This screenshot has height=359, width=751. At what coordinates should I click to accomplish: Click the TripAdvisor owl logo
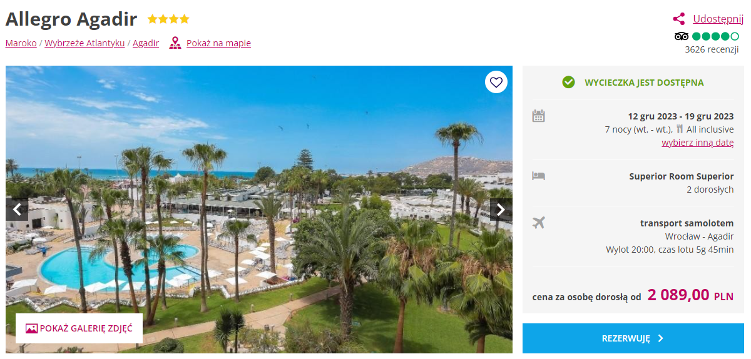point(682,36)
